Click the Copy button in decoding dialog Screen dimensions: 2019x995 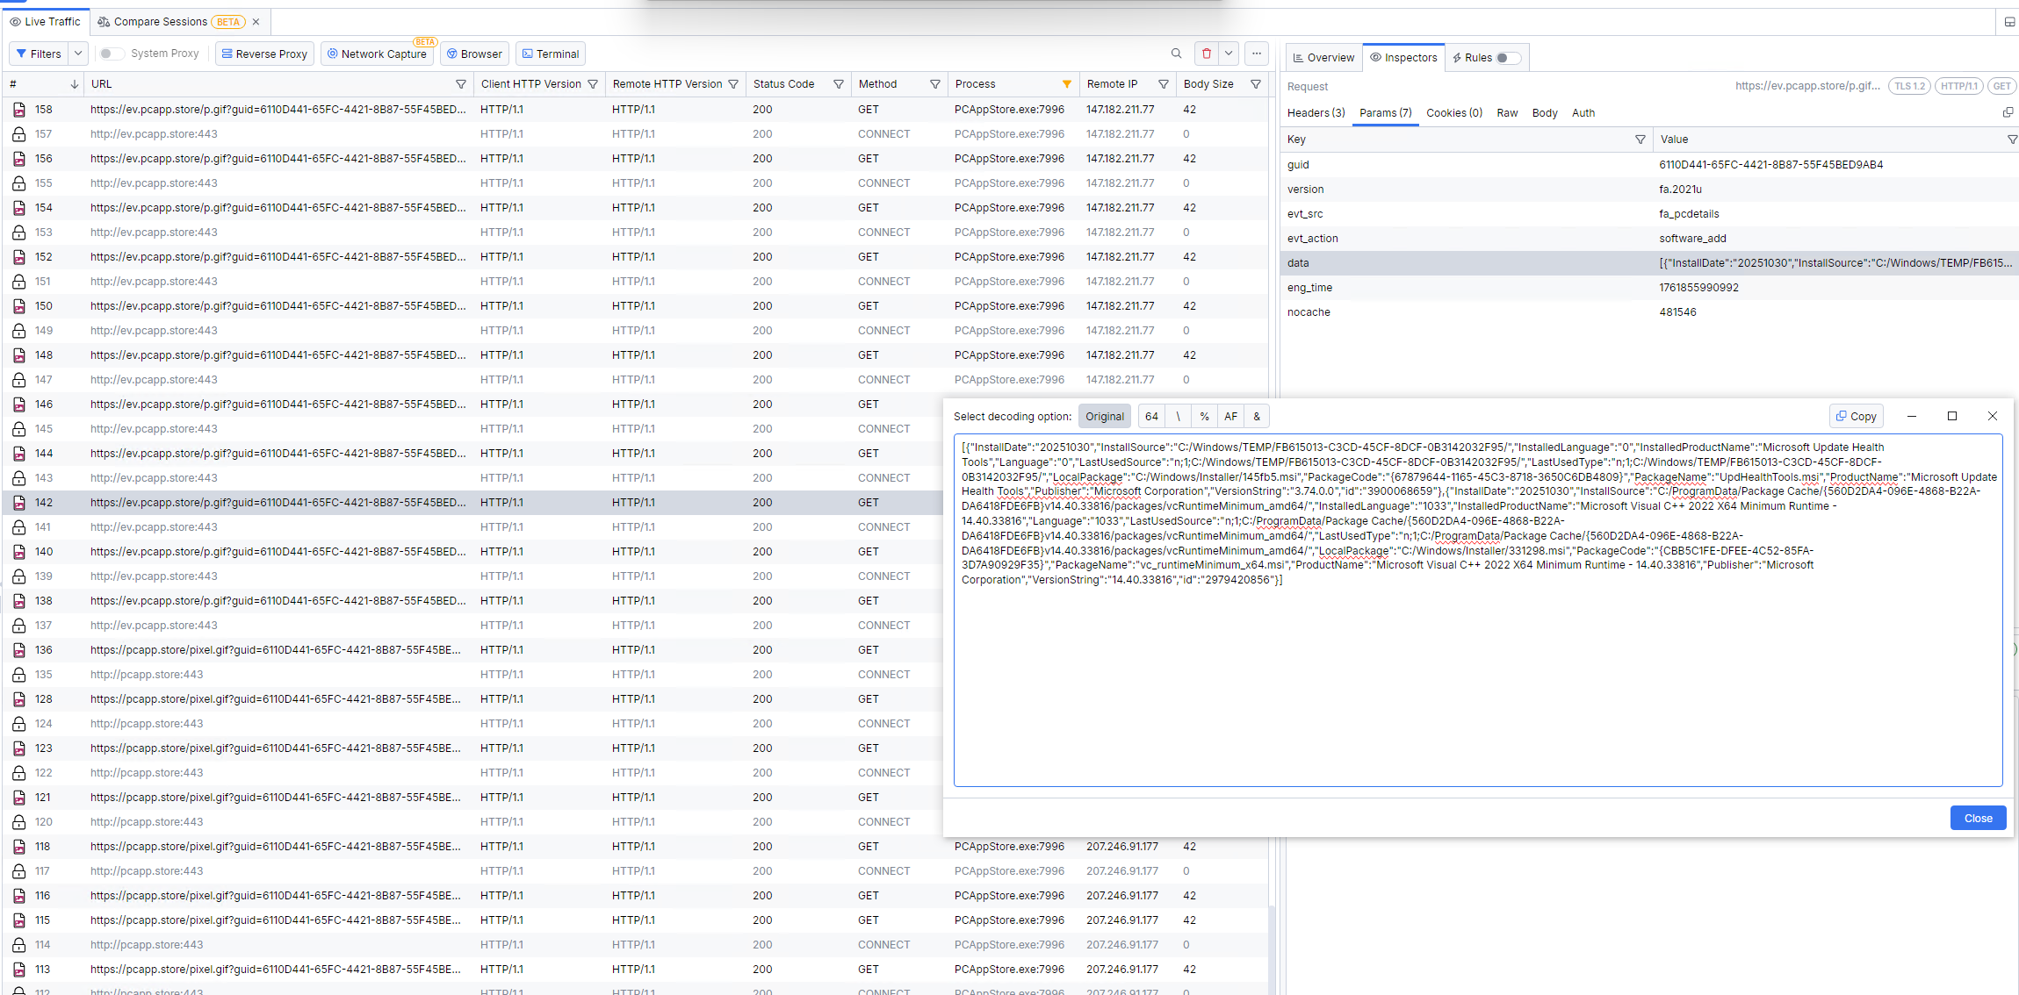(1856, 417)
